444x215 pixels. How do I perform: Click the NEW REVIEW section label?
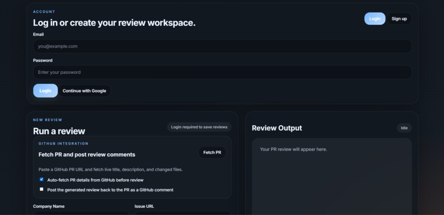click(x=47, y=120)
